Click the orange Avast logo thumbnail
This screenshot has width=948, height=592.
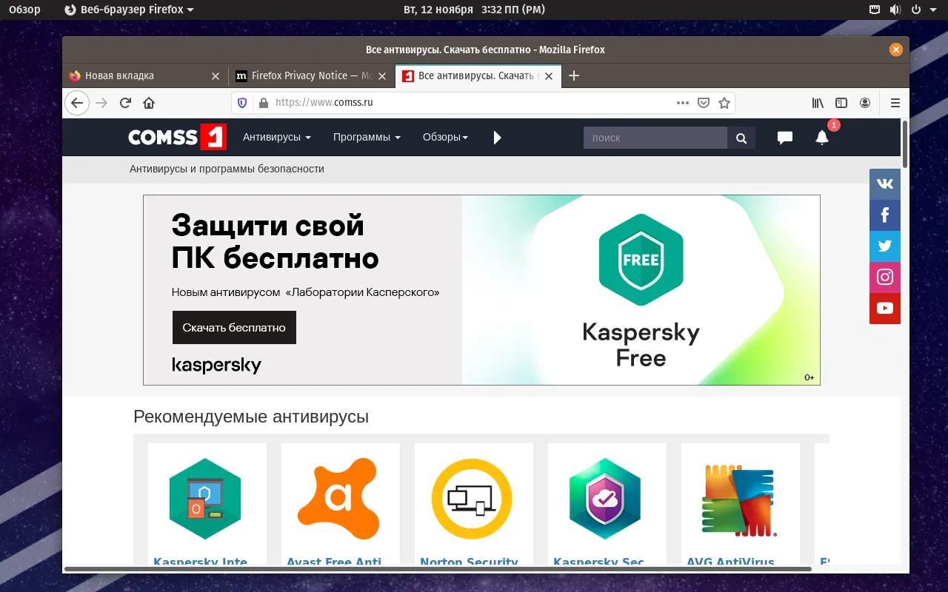338,498
